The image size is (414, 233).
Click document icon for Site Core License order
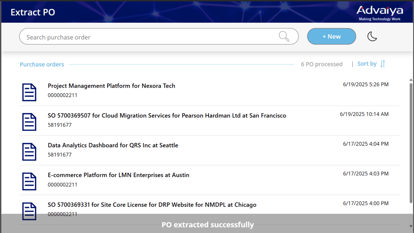click(29, 211)
